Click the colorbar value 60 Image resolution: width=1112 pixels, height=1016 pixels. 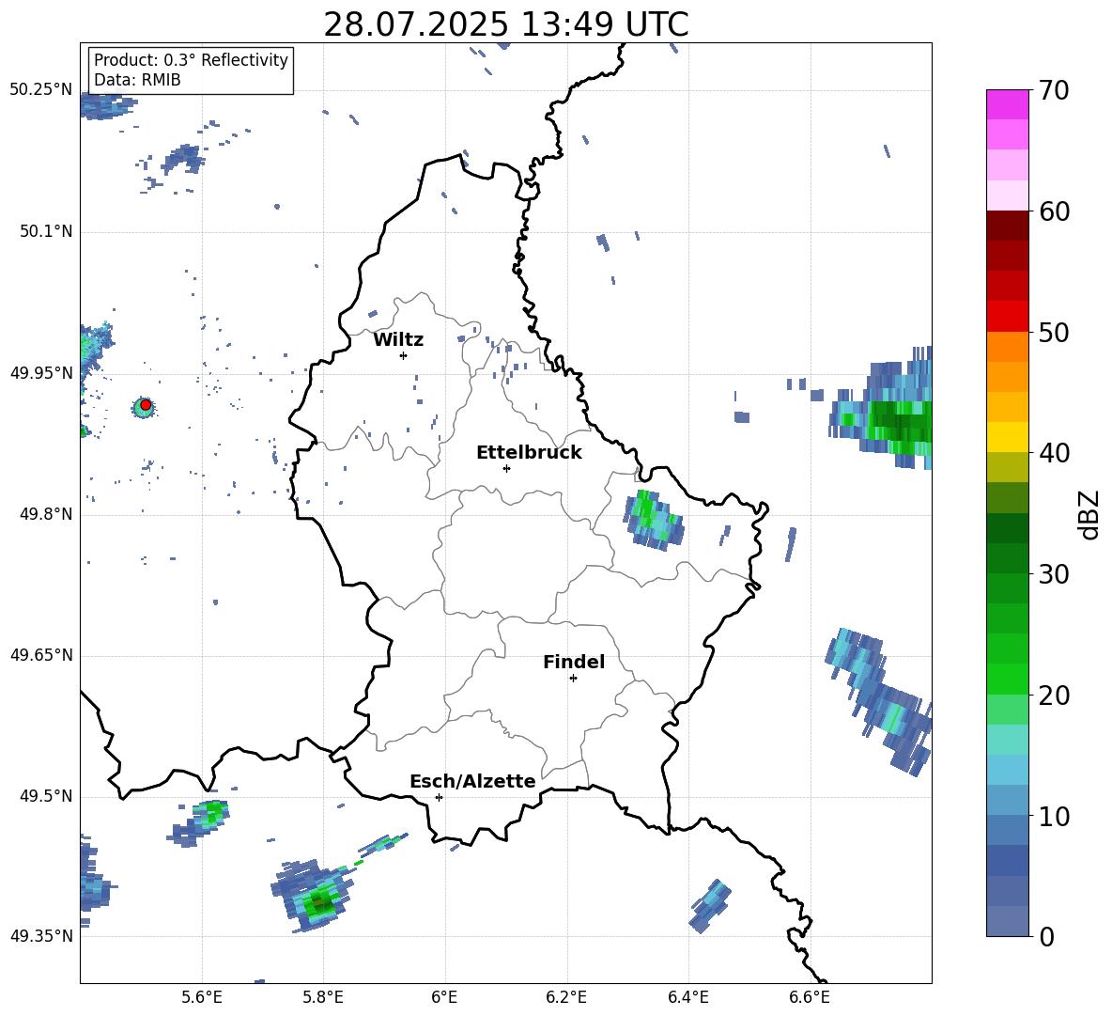point(1054,211)
